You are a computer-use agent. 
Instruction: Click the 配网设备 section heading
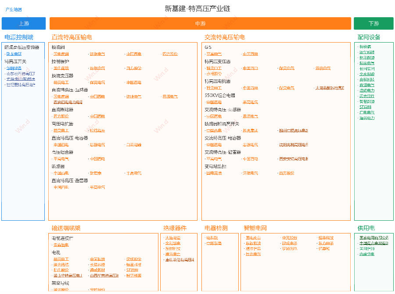tap(369, 37)
